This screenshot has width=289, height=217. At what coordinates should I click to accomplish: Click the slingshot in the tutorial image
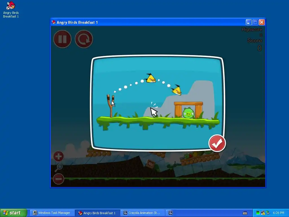(x=111, y=106)
